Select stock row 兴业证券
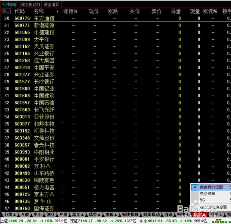This screenshot has width=231, height=224. pyautogui.click(x=115, y=75)
